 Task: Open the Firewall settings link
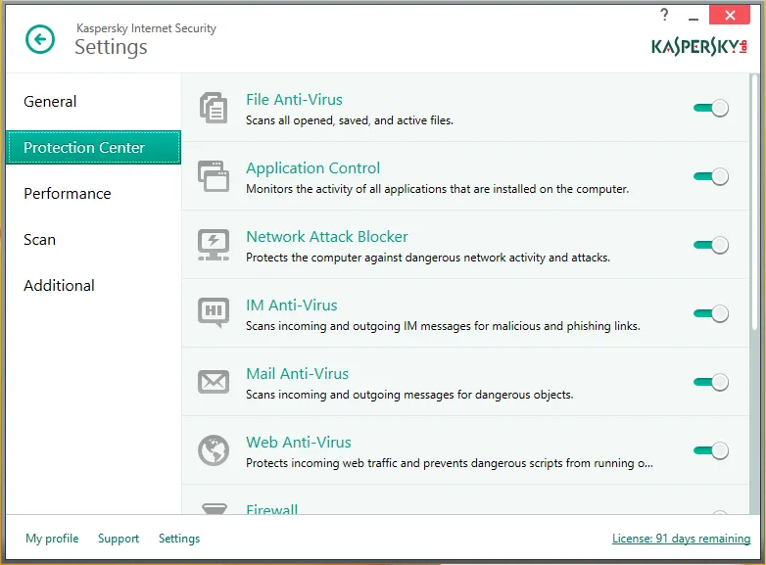(271, 509)
